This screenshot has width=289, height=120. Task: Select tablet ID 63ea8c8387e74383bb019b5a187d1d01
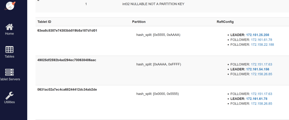pyautogui.click(x=67, y=31)
